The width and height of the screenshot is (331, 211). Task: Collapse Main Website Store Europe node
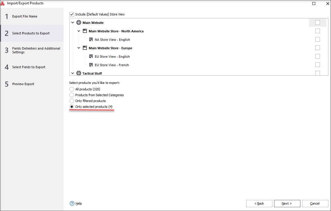79,48
